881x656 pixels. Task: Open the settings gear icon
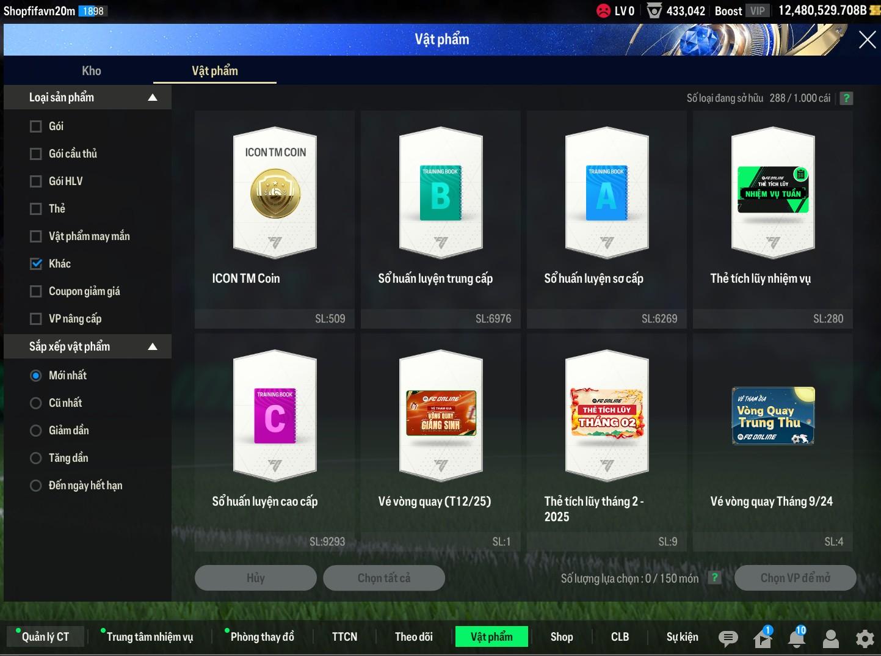point(865,638)
